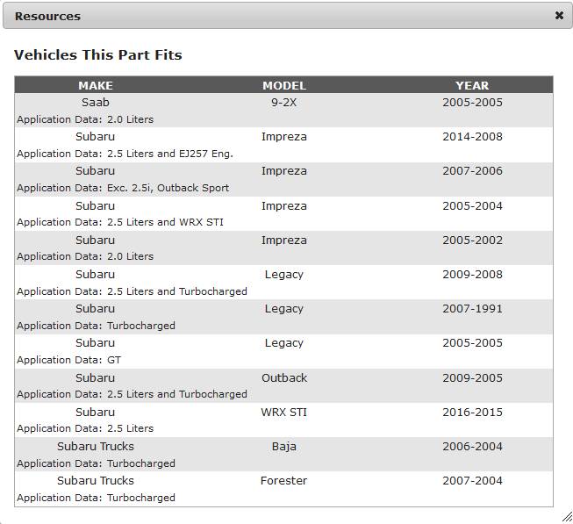
Task: Click the Outback model cell
Action: (284, 377)
